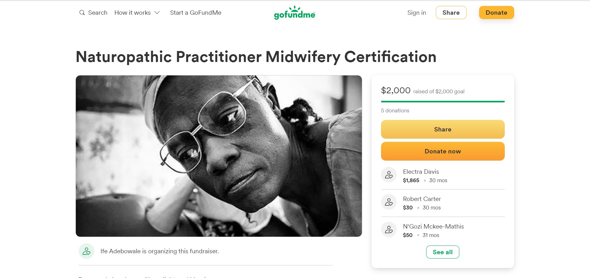Screen dimensions: 590x278
Task: Open Start a GoFundMe link
Action: point(196,13)
